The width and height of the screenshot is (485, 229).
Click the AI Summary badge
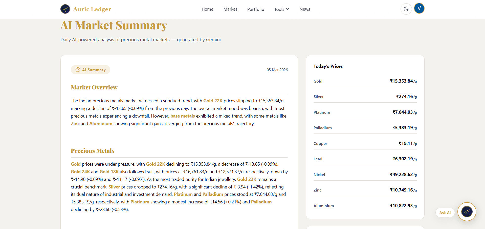(91, 70)
